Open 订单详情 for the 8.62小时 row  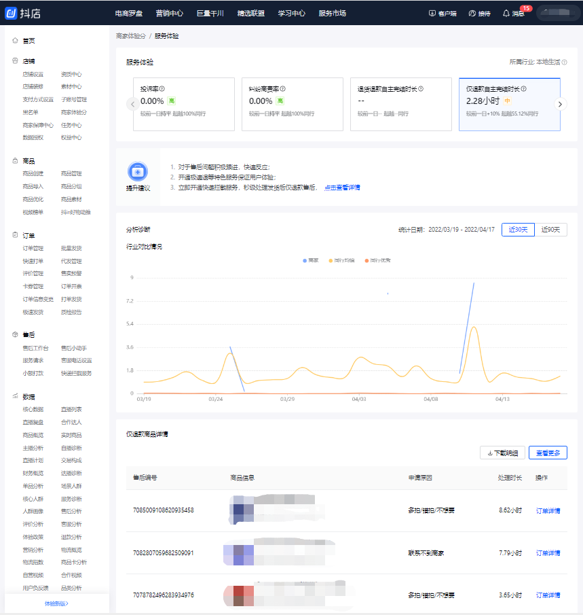pos(548,510)
